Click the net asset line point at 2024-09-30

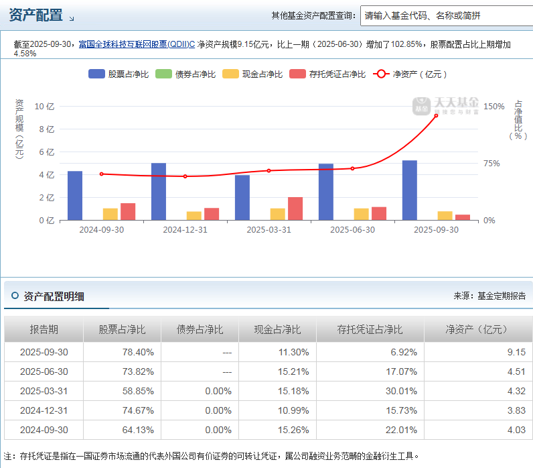point(101,174)
